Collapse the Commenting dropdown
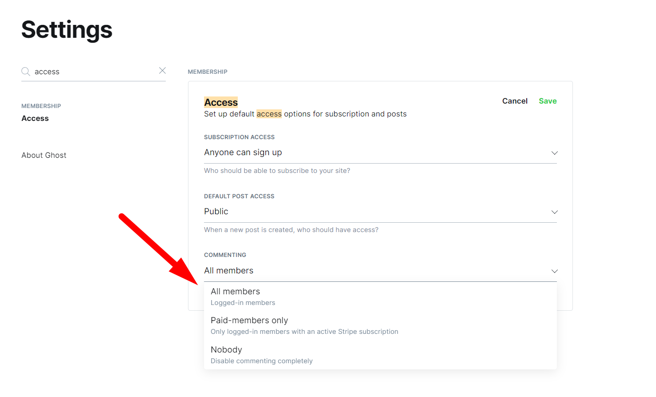The image size is (656, 397). tap(380, 271)
